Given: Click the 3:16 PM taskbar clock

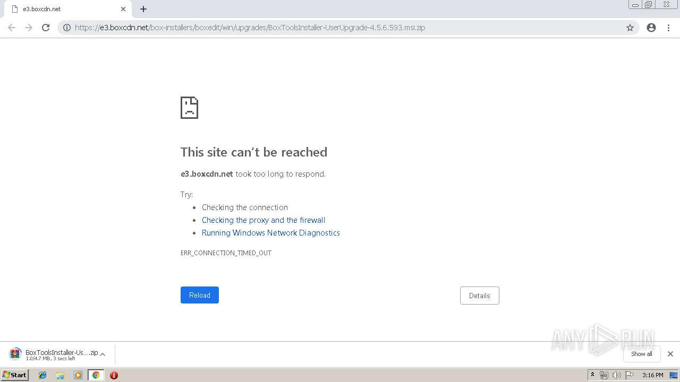Looking at the screenshot, I should coord(652,375).
